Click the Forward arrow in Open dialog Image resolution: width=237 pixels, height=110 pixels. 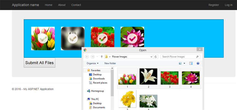click(92, 57)
